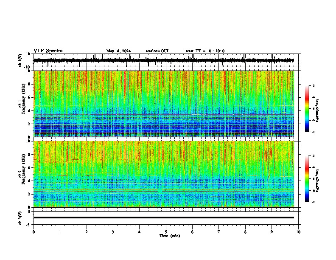Click time axis tick label "1"
336x260 pixels.
(60, 232)
